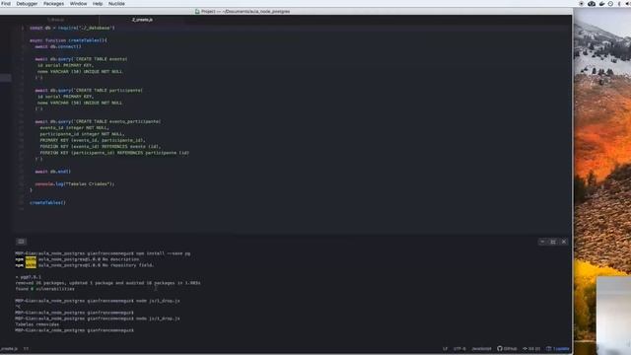
Task: Open the terminal panel menu icon
Action: (x=21, y=242)
